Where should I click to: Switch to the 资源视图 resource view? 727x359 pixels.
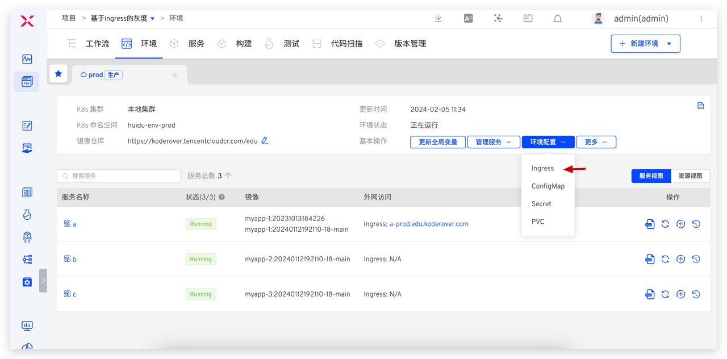coord(690,176)
